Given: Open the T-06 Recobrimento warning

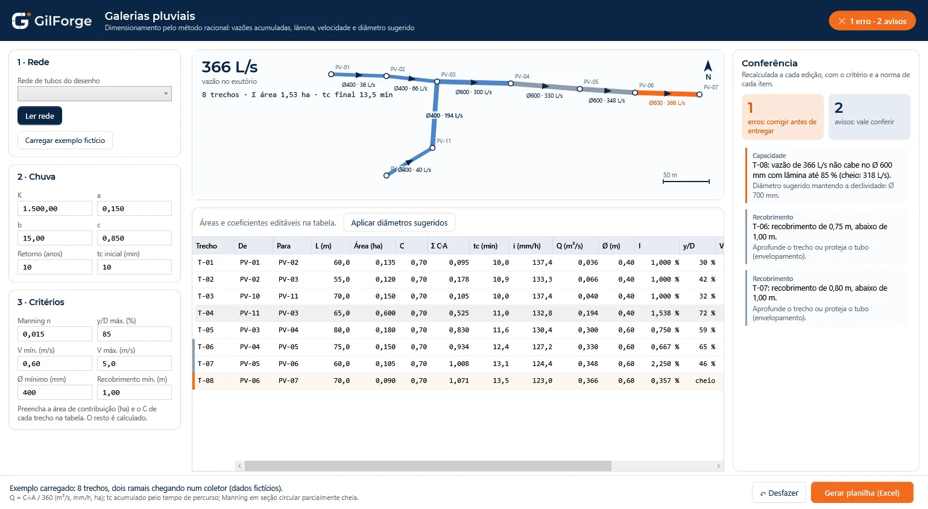Looking at the screenshot, I should click(826, 236).
